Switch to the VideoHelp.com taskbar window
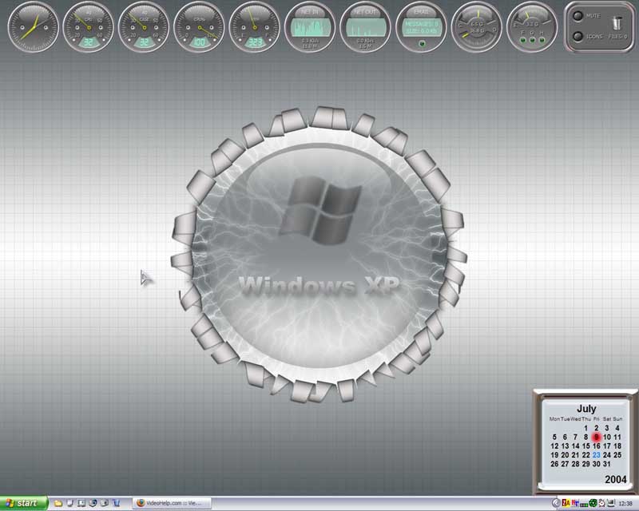The height and width of the screenshot is (511, 639). pos(173,503)
